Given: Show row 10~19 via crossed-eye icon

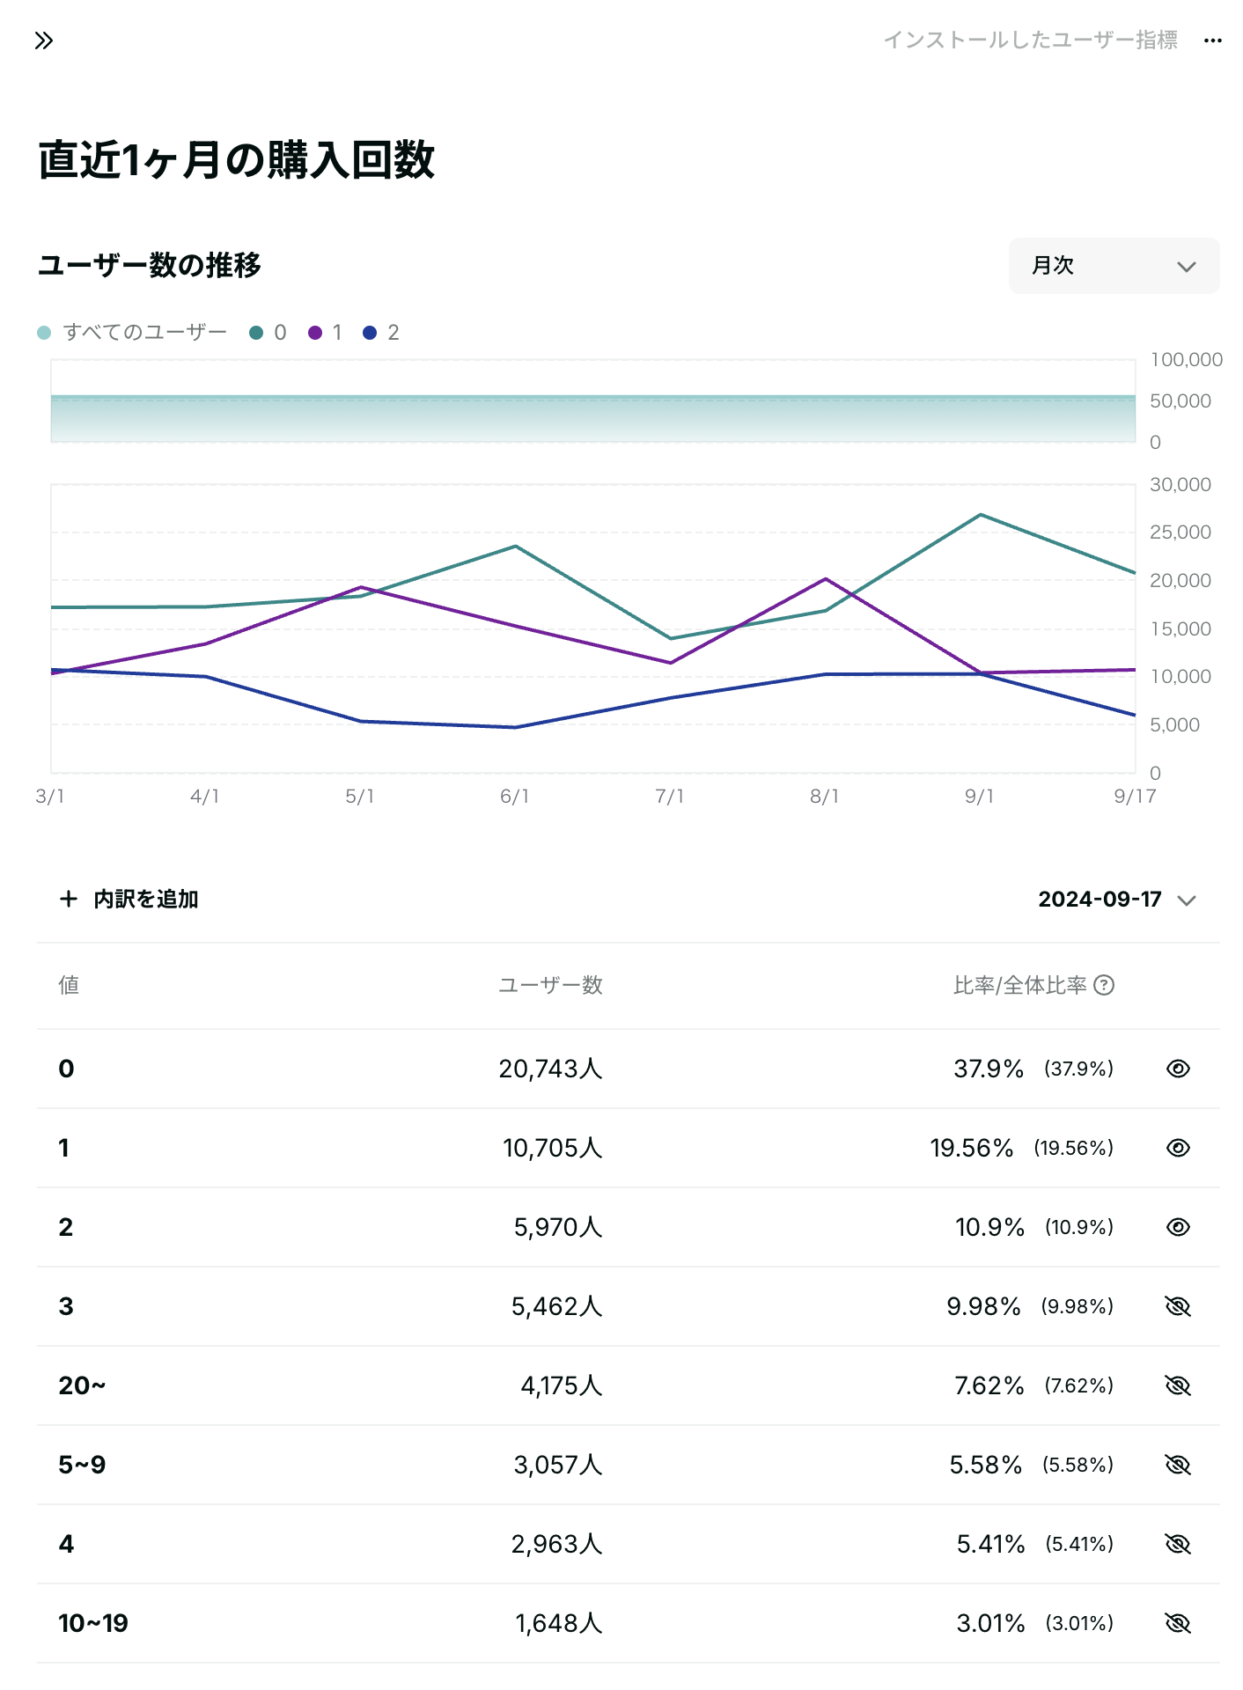Looking at the screenshot, I should pos(1178,1623).
